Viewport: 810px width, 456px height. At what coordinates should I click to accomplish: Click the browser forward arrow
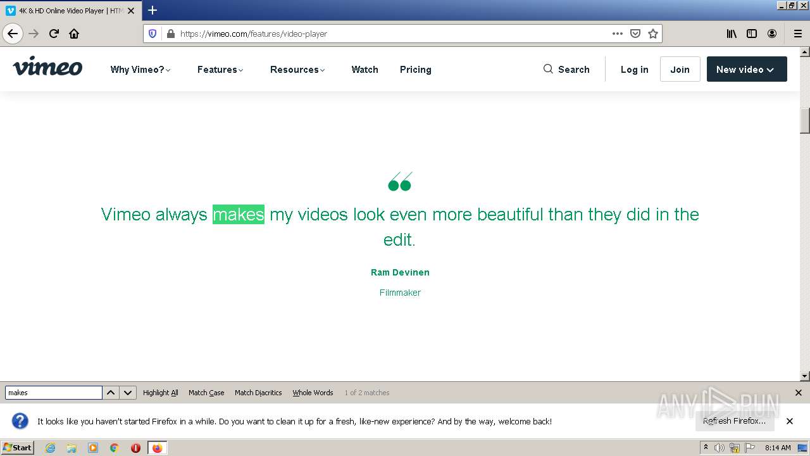click(34, 34)
